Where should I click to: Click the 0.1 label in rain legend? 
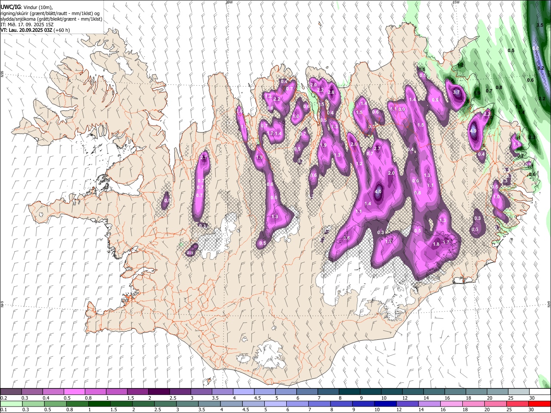tap(3, 410)
